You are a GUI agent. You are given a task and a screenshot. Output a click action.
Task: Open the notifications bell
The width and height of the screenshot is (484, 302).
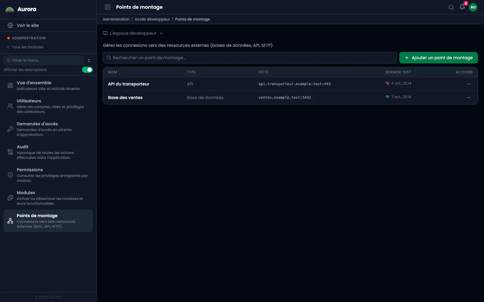pos(462,7)
